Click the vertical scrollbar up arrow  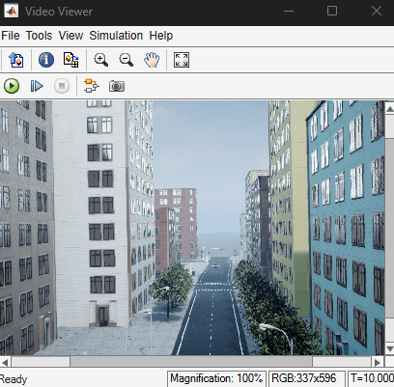(x=389, y=109)
